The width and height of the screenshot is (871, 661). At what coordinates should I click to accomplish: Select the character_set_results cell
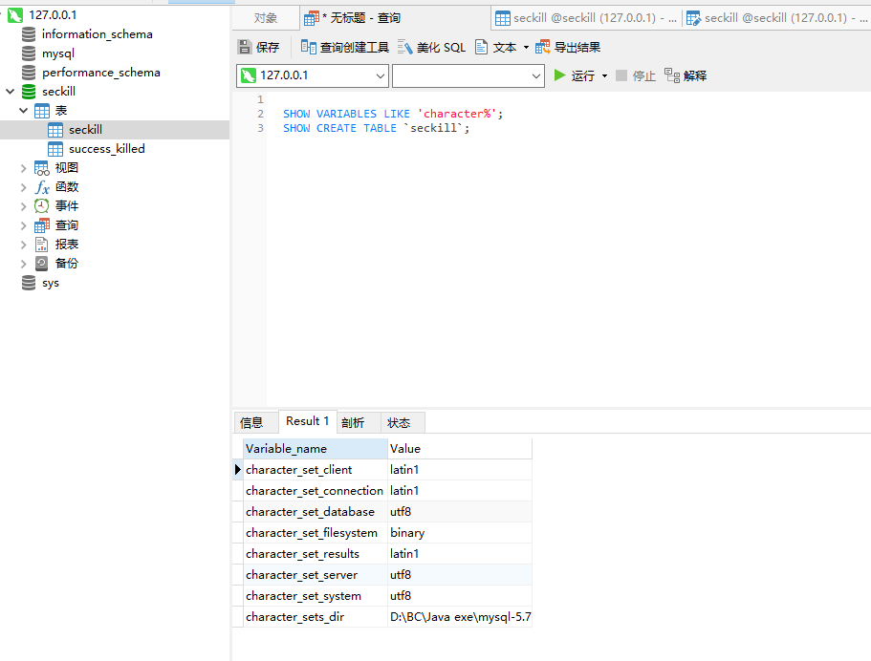click(x=315, y=554)
